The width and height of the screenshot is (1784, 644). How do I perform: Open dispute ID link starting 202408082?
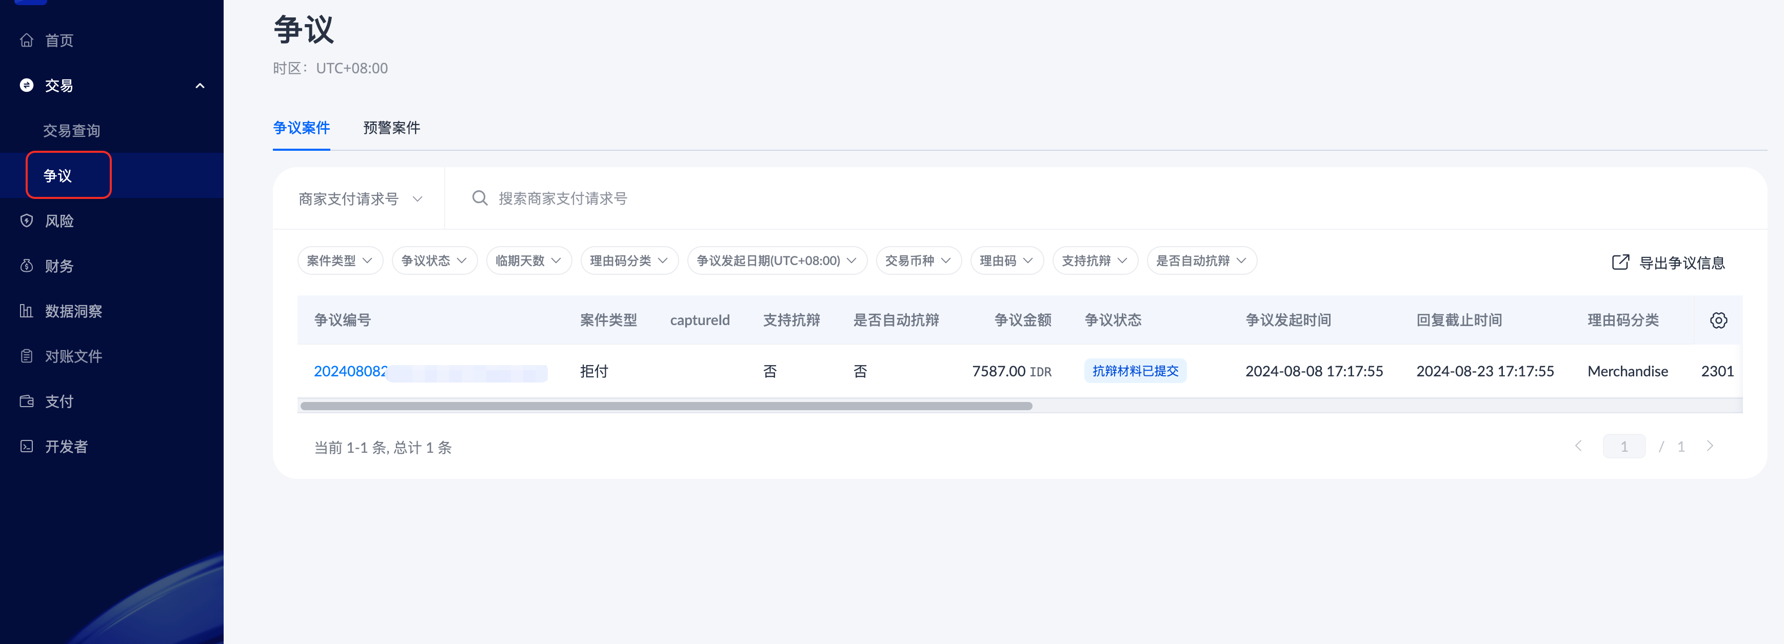point(350,371)
